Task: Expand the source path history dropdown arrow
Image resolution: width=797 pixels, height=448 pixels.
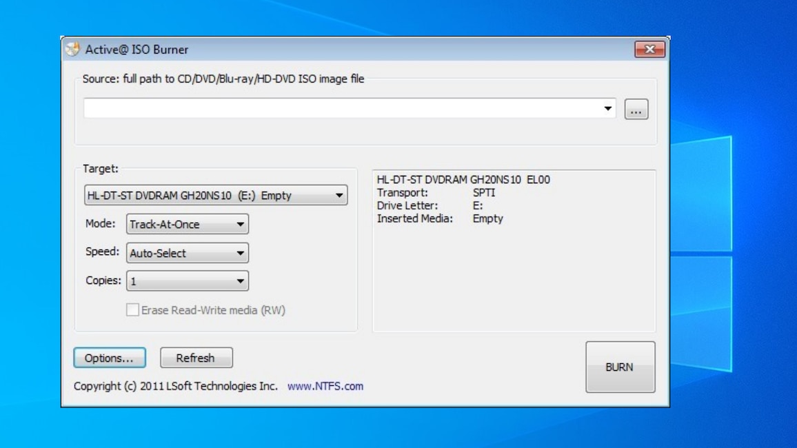Action: point(608,108)
